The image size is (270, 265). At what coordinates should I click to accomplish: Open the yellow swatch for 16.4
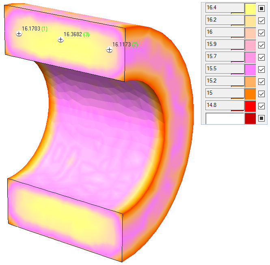251,9
